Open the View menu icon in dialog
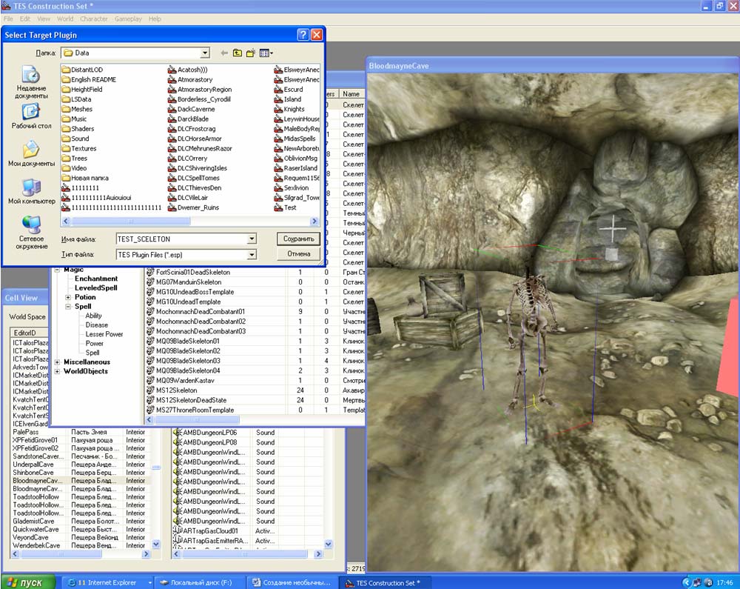Viewport: 740px width, 589px height. click(x=266, y=53)
